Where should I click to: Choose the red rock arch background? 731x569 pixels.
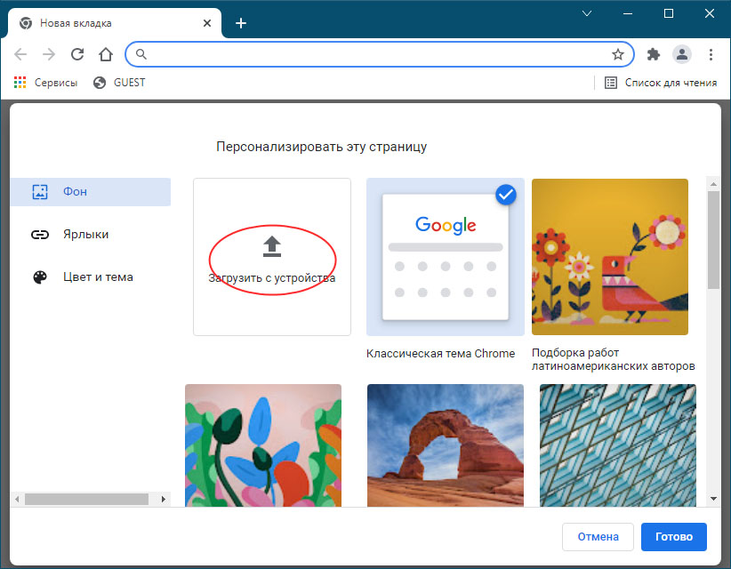(446, 445)
